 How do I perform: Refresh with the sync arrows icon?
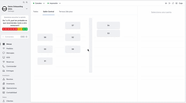[x=173, y=3]
